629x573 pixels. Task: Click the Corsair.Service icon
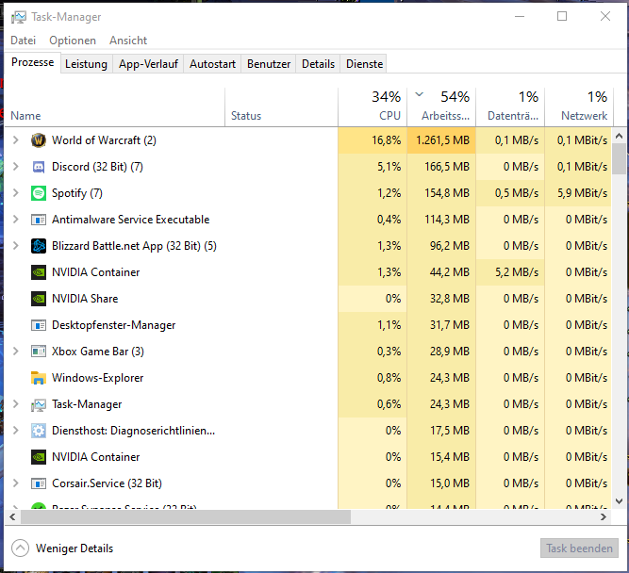coord(39,483)
